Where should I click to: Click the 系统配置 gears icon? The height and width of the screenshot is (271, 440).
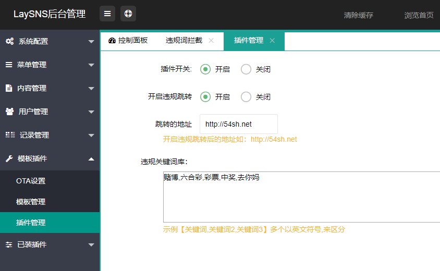click(x=9, y=41)
